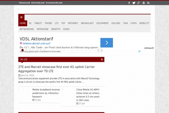This screenshot has height=113, width=169.
Task: Open telekom.de/call-und-surf link
Action: pyautogui.click(x=36, y=44)
